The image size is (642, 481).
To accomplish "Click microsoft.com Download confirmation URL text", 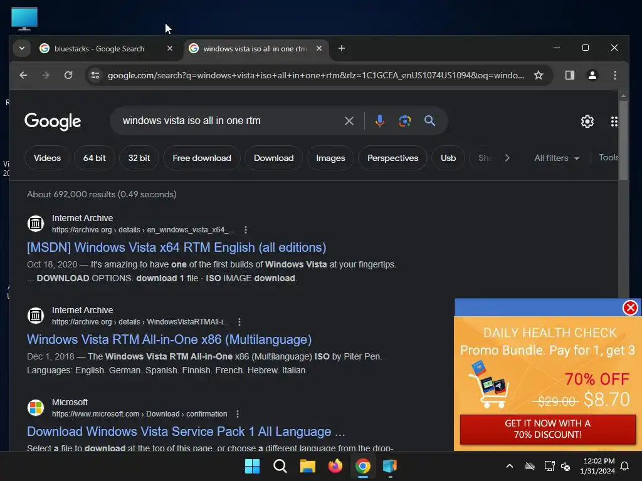I will tap(139, 414).
